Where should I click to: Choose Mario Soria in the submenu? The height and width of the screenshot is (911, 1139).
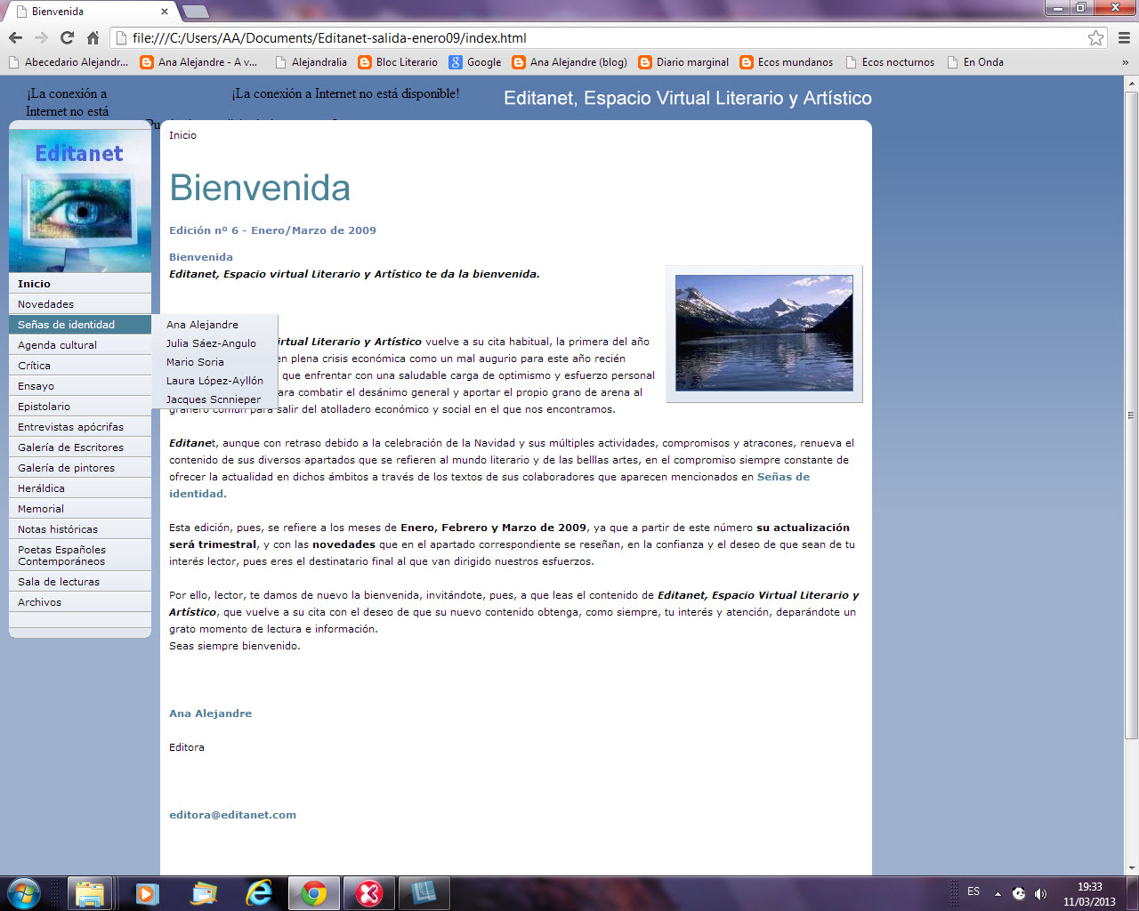(195, 362)
